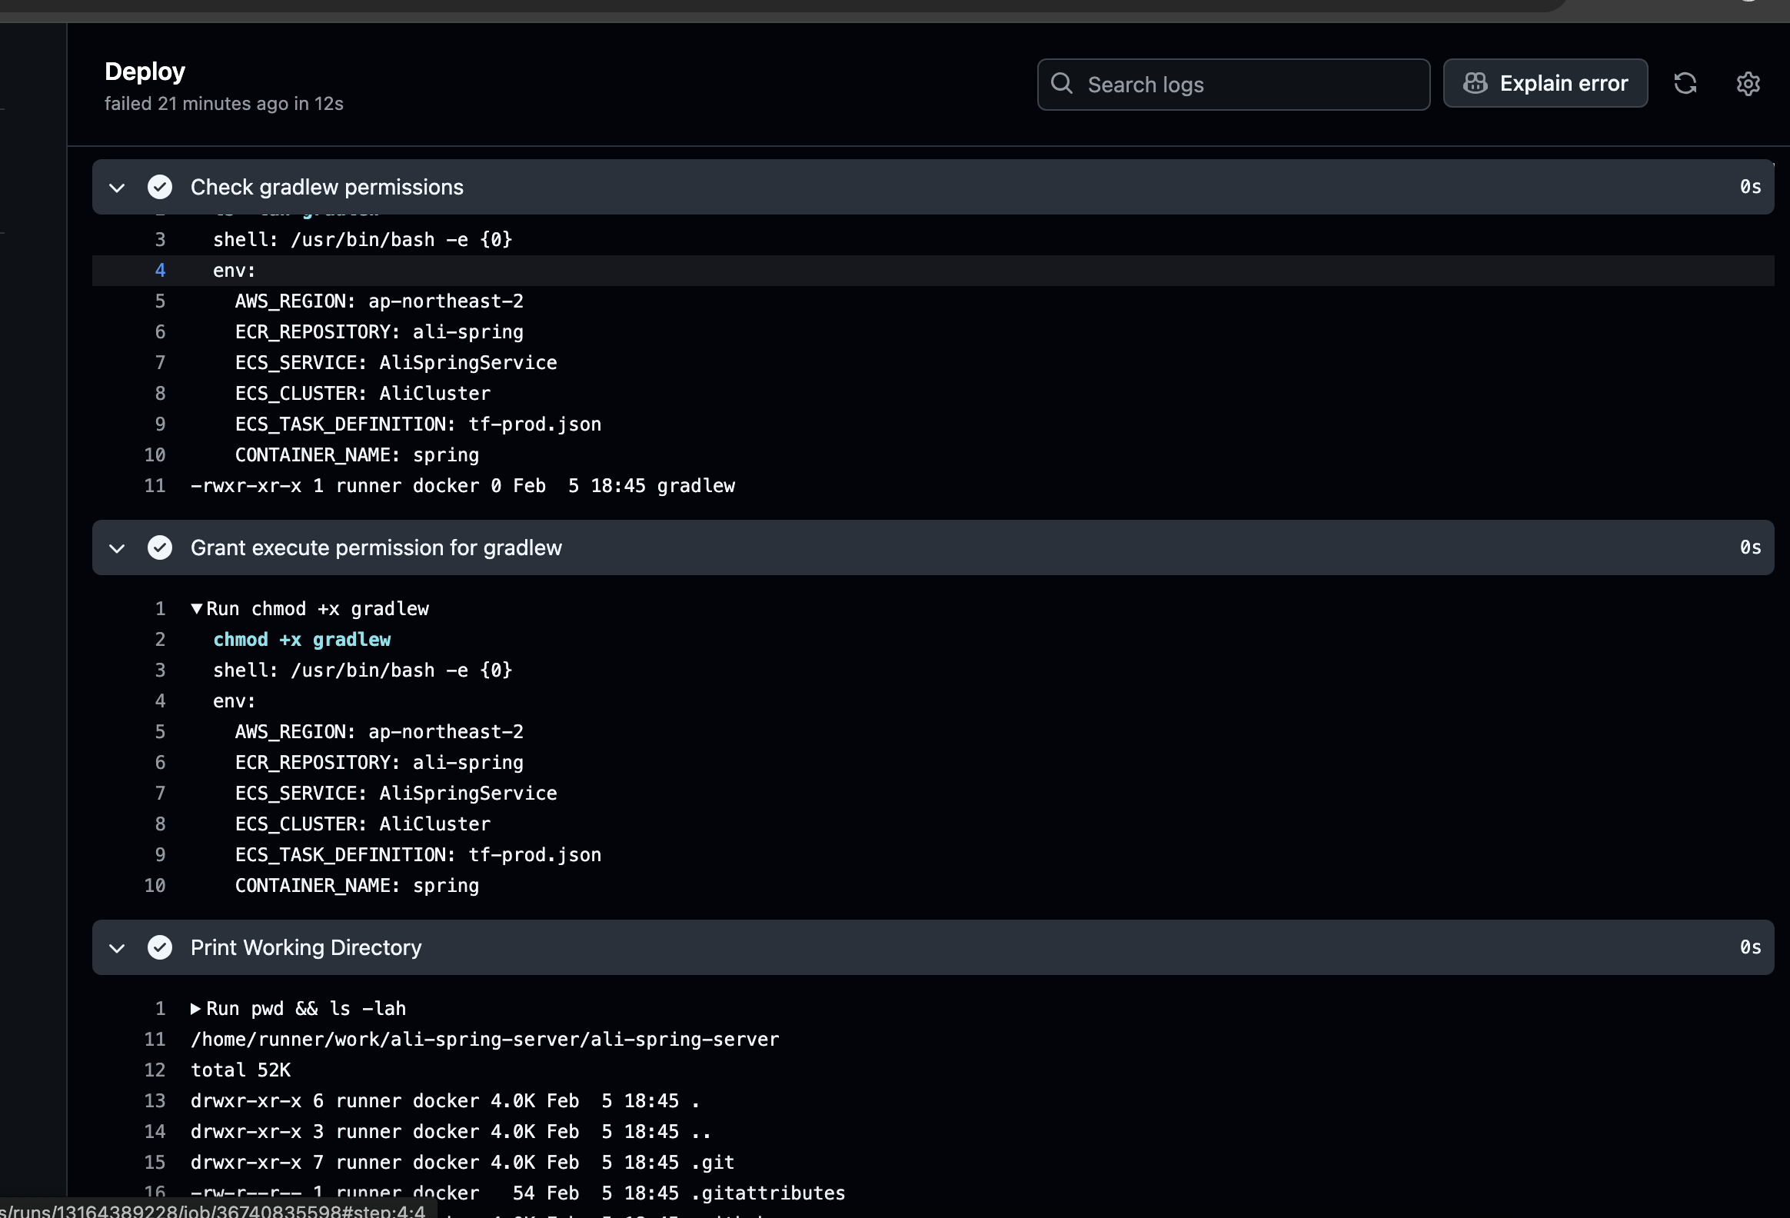Click line number 11 beside gradlew permissions output
This screenshot has width=1790, height=1218.
(155, 485)
